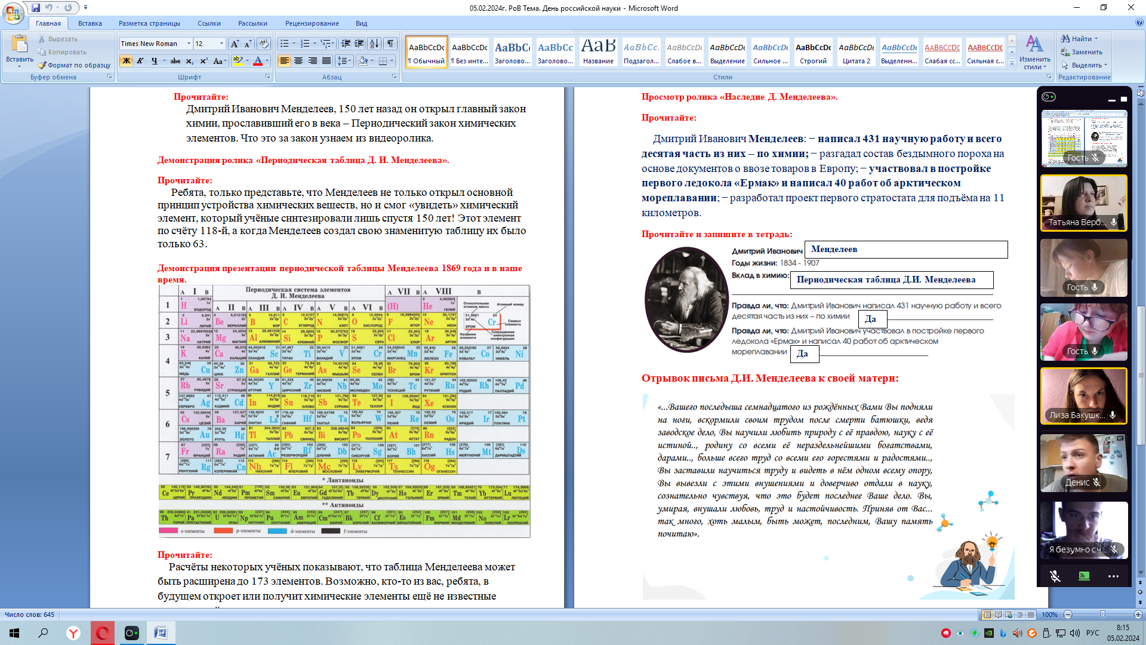Toggle microphone mute in call panel
The image size is (1146, 645).
pos(1055,576)
